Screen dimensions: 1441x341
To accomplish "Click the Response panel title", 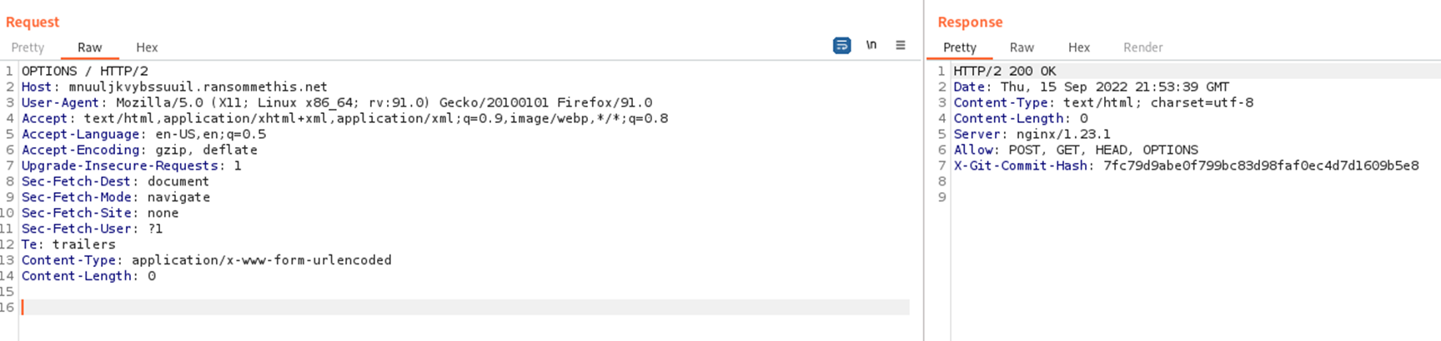I will pyautogui.click(x=970, y=22).
